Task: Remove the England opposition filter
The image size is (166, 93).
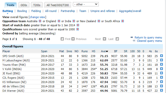Action: [x=59, y=21]
